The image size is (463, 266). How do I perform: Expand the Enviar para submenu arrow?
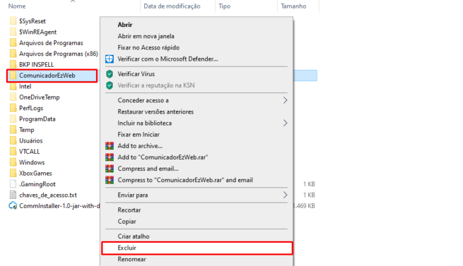click(286, 195)
